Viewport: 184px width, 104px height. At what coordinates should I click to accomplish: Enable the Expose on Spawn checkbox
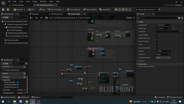(x=157, y=41)
